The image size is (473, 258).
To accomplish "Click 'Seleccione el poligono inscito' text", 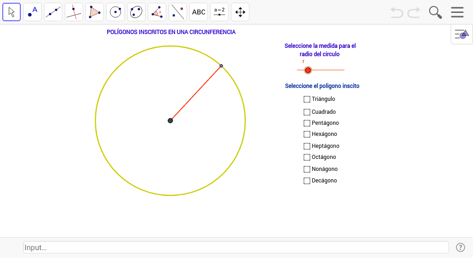I will pyautogui.click(x=322, y=86).
